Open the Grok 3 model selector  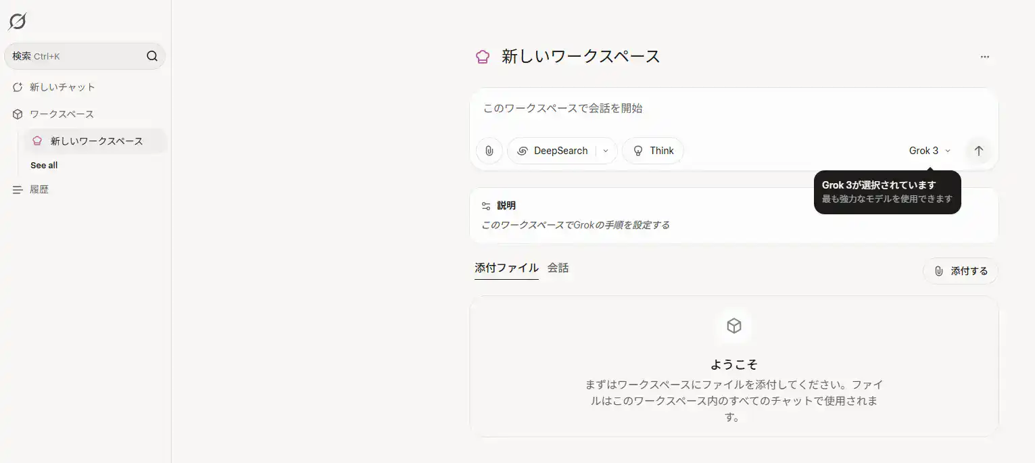tap(930, 151)
